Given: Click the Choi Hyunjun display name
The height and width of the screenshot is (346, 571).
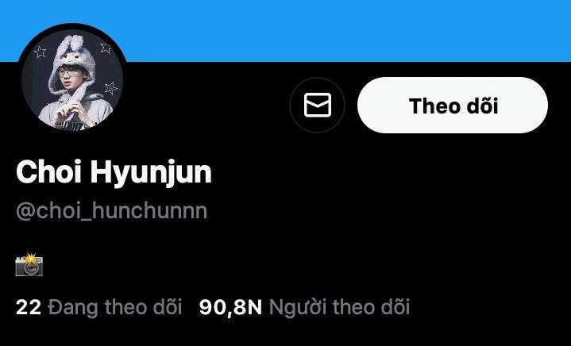Looking at the screenshot, I should pos(114,173).
